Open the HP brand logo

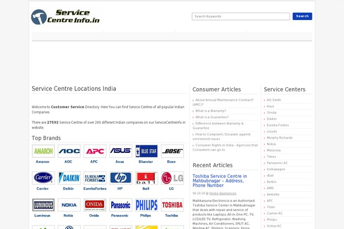[120, 178]
